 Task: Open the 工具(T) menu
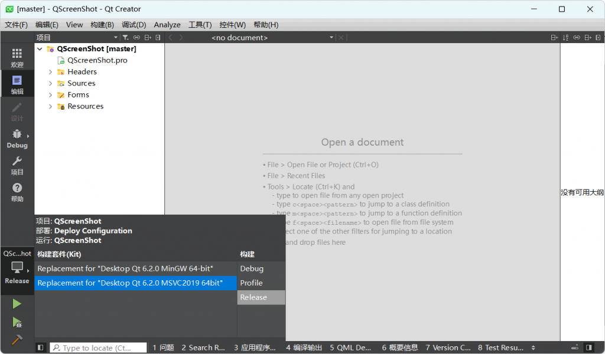[x=200, y=25]
